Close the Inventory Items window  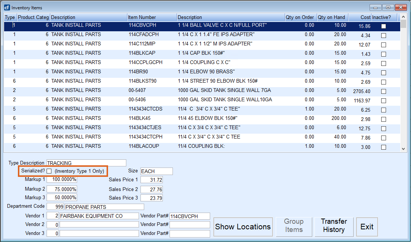(401, 7)
